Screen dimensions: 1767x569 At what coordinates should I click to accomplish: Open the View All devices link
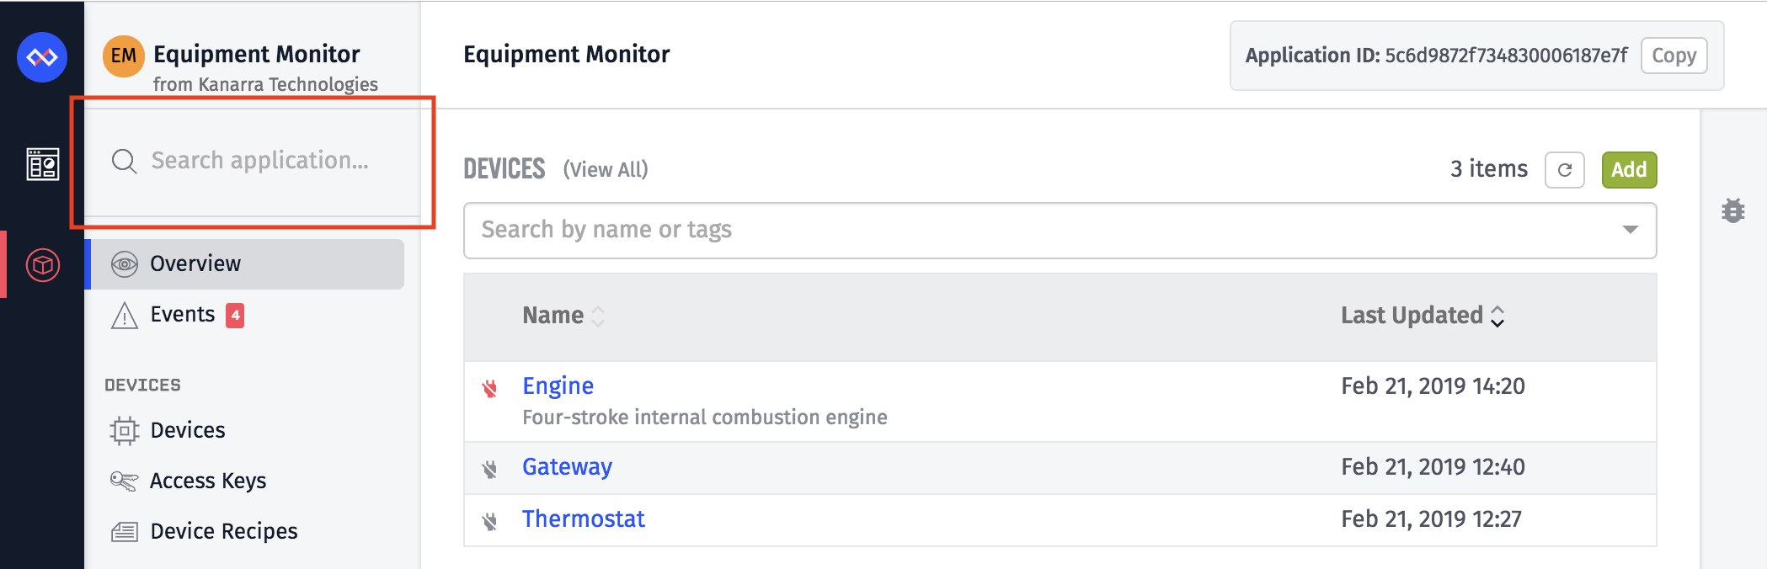pyautogui.click(x=606, y=170)
